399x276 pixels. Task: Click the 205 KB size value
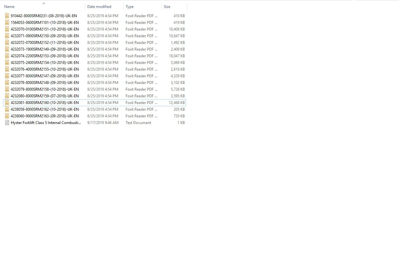point(179,109)
